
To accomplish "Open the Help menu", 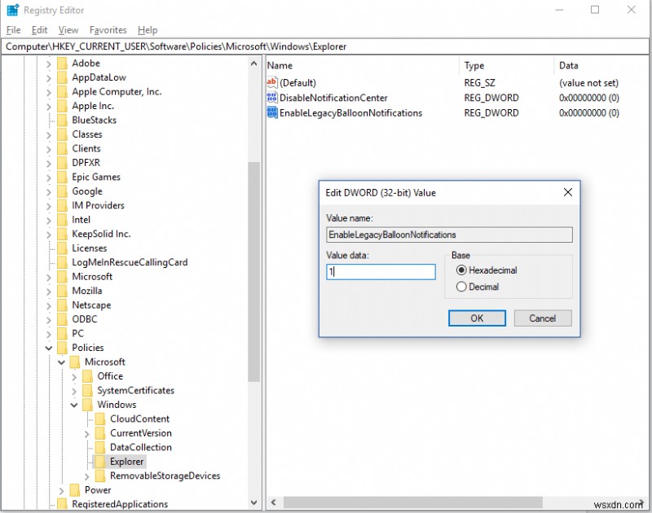I will tap(148, 30).
